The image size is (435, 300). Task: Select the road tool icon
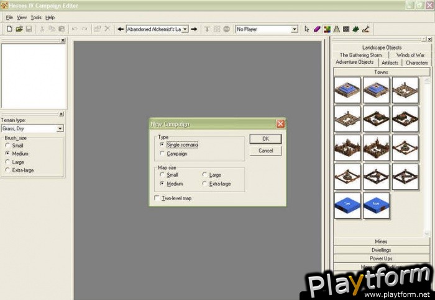tap(337, 29)
